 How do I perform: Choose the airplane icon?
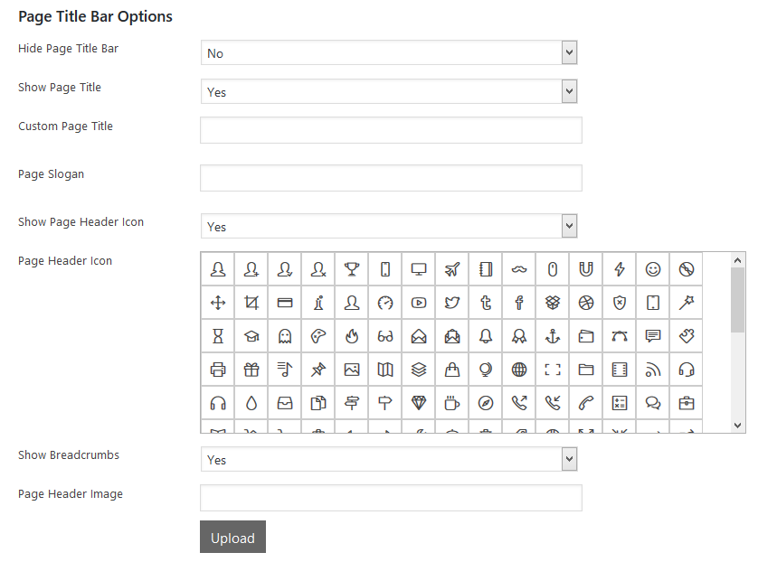[x=452, y=269]
